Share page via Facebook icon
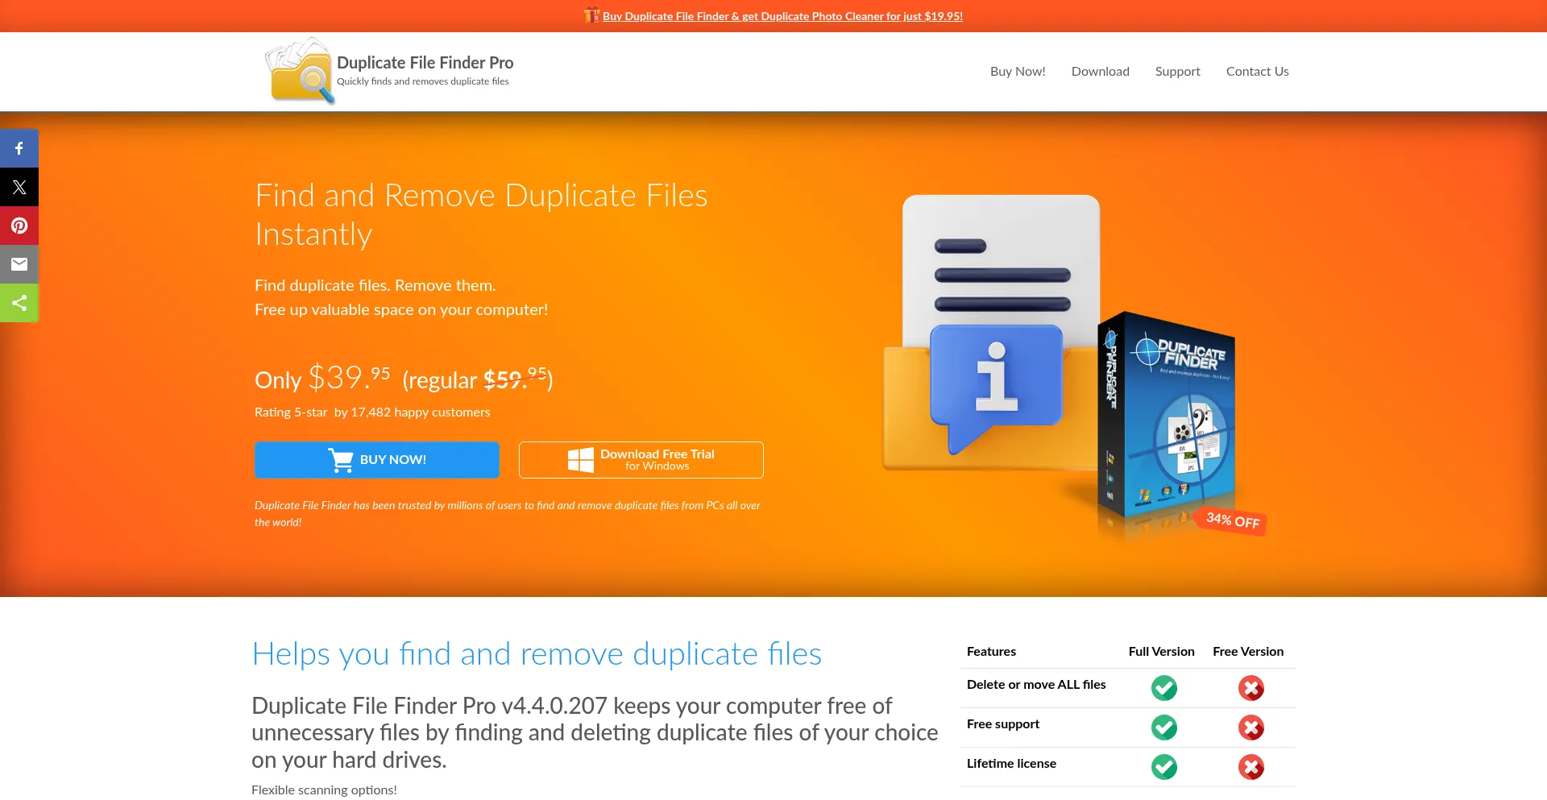 pos(19,148)
